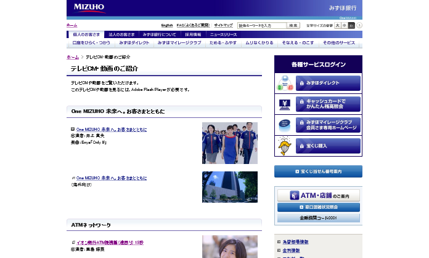This screenshot has height=258, width=429.
Task: Click the Mizuho Direct computer illustration icon
Action: click(285, 83)
